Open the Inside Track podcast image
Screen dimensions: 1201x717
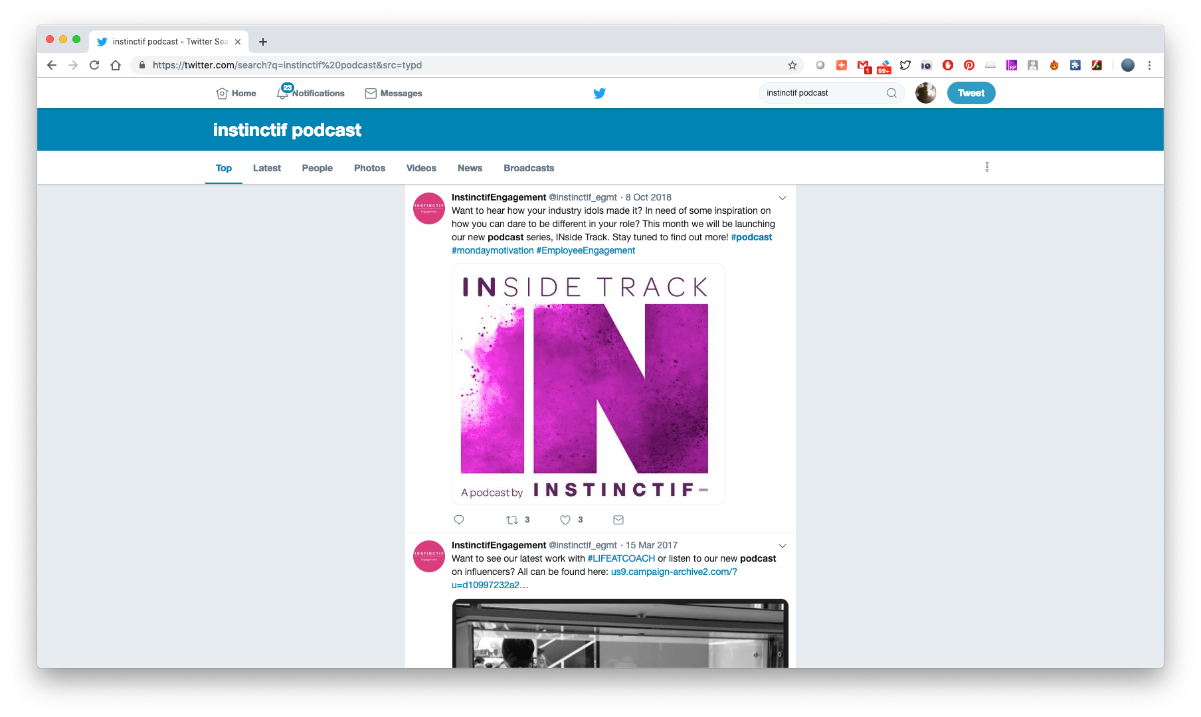click(x=589, y=384)
